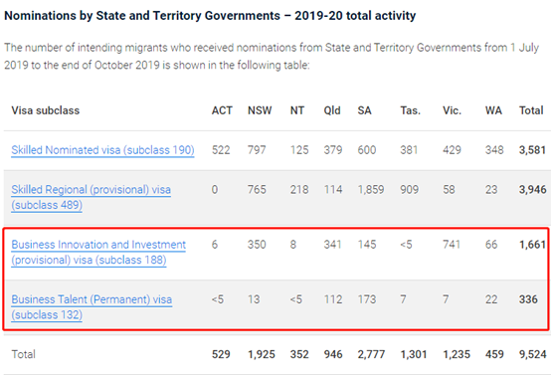The image size is (551, 375).
Task: Click the Tas. column header
Action: 411,110
